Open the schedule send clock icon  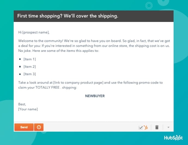39,127
